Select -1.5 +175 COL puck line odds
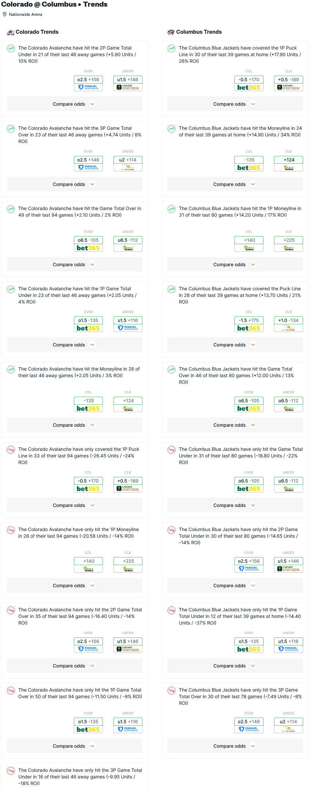The width and height of the screenshot is (310, 789). click(249, 320)
